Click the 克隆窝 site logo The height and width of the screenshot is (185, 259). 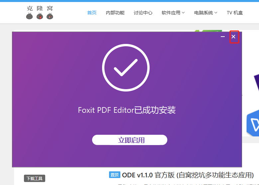pyautogui.click(x=40, y=13)
